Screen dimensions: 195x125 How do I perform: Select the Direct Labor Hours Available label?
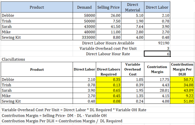(x=108, y=43)
